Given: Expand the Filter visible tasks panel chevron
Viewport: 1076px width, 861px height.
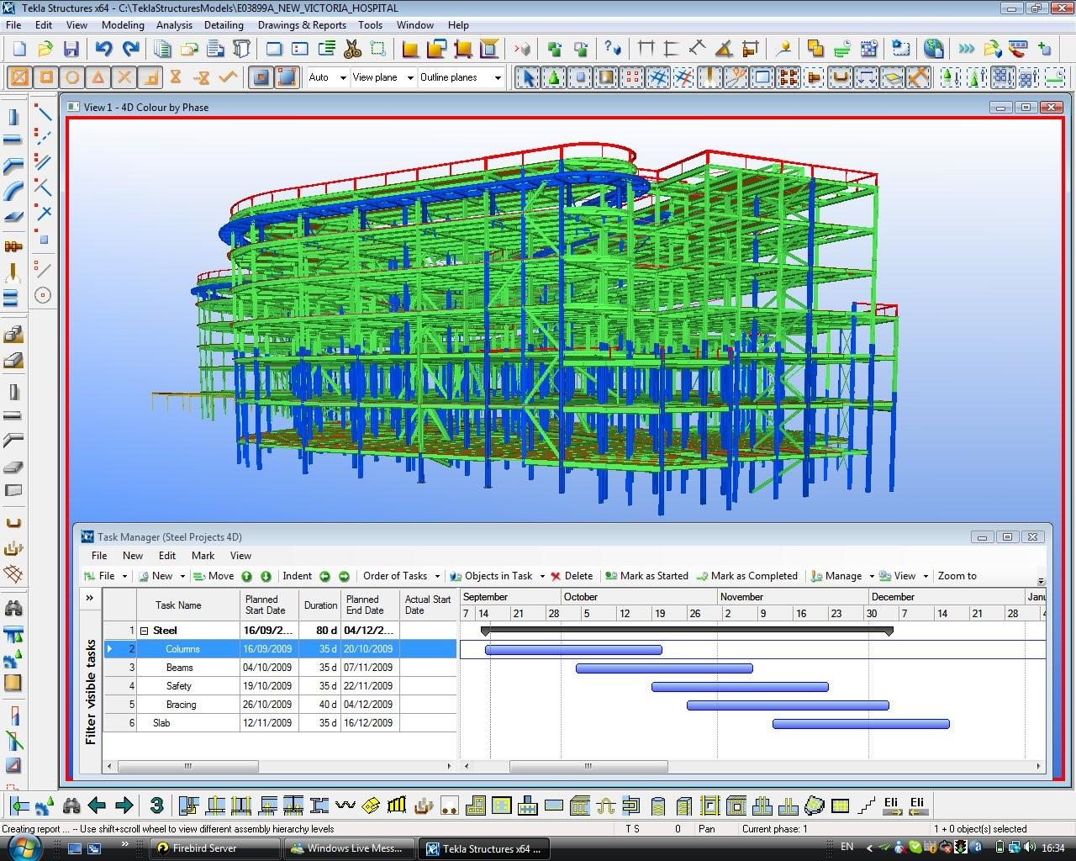Looking at the screenshot, I should click(89, 598).
